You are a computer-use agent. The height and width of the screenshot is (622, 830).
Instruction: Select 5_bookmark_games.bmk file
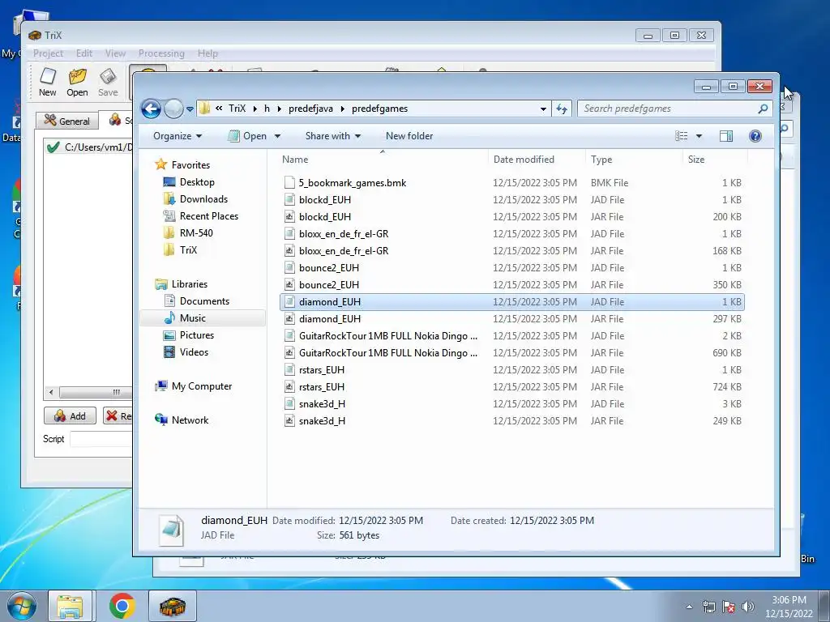click(512, 182)
